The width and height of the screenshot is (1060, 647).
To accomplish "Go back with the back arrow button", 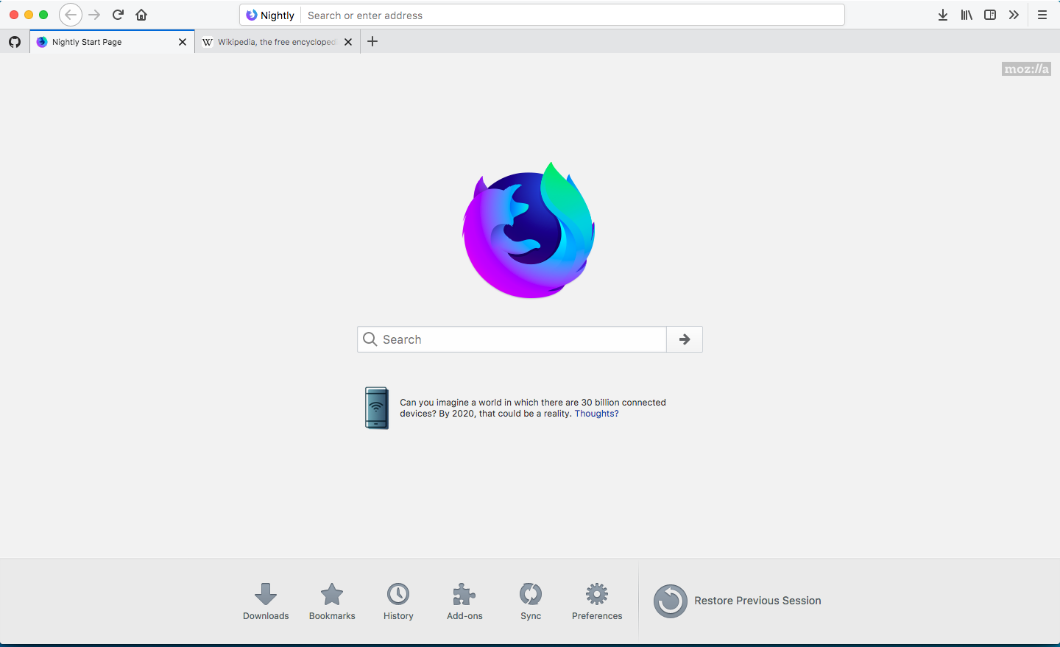I will [x=71, y=15].
